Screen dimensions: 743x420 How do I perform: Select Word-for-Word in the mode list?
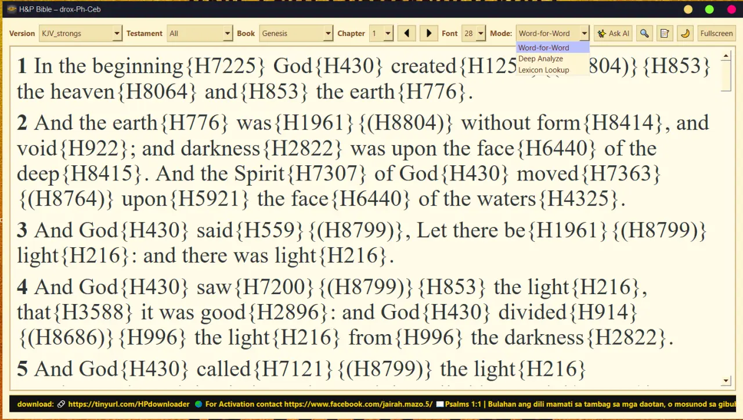click(x=553, y=48)
